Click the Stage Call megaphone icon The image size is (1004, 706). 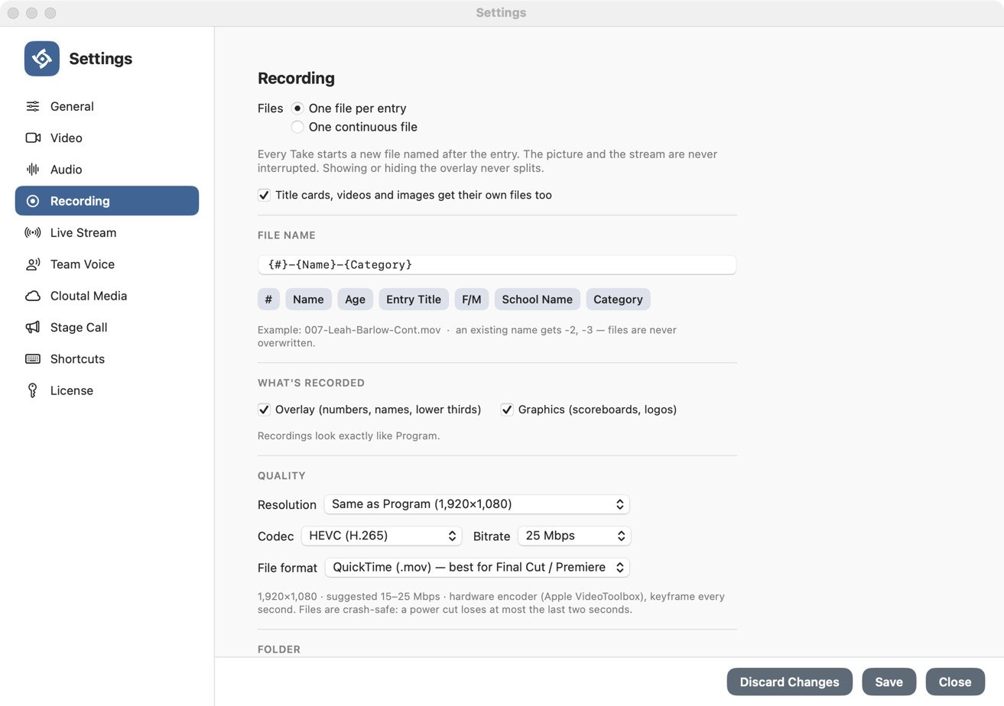33,327
